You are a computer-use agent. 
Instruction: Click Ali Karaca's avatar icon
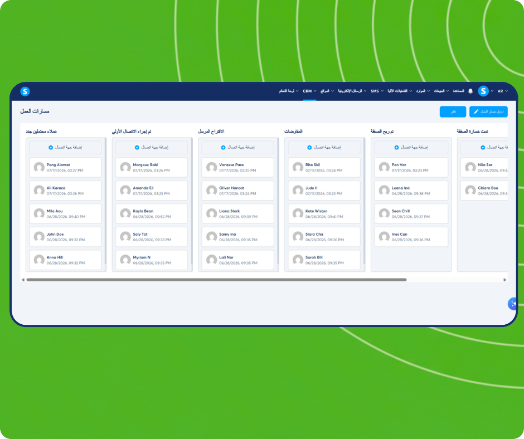pos(39,191)
